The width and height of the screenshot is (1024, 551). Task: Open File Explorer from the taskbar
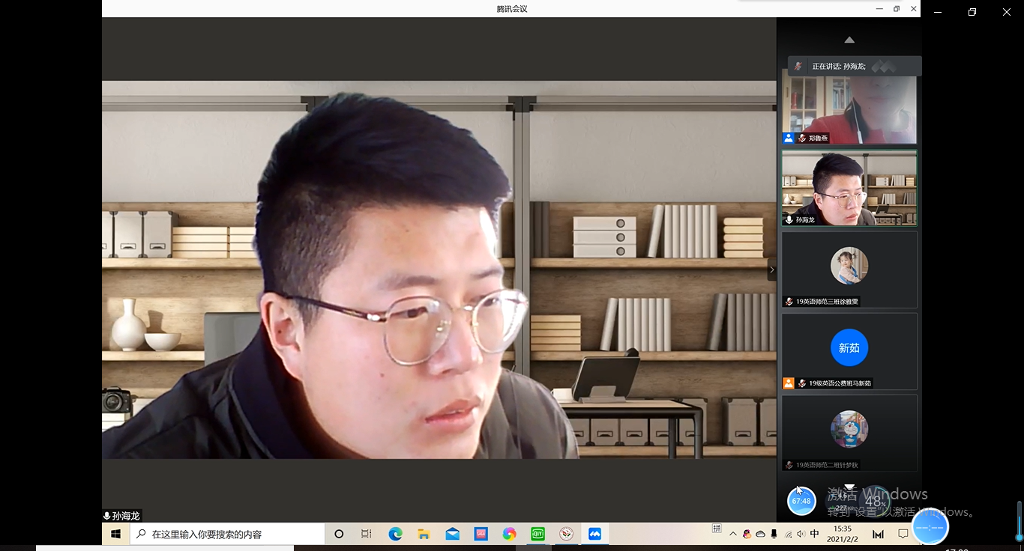point(424,535)
